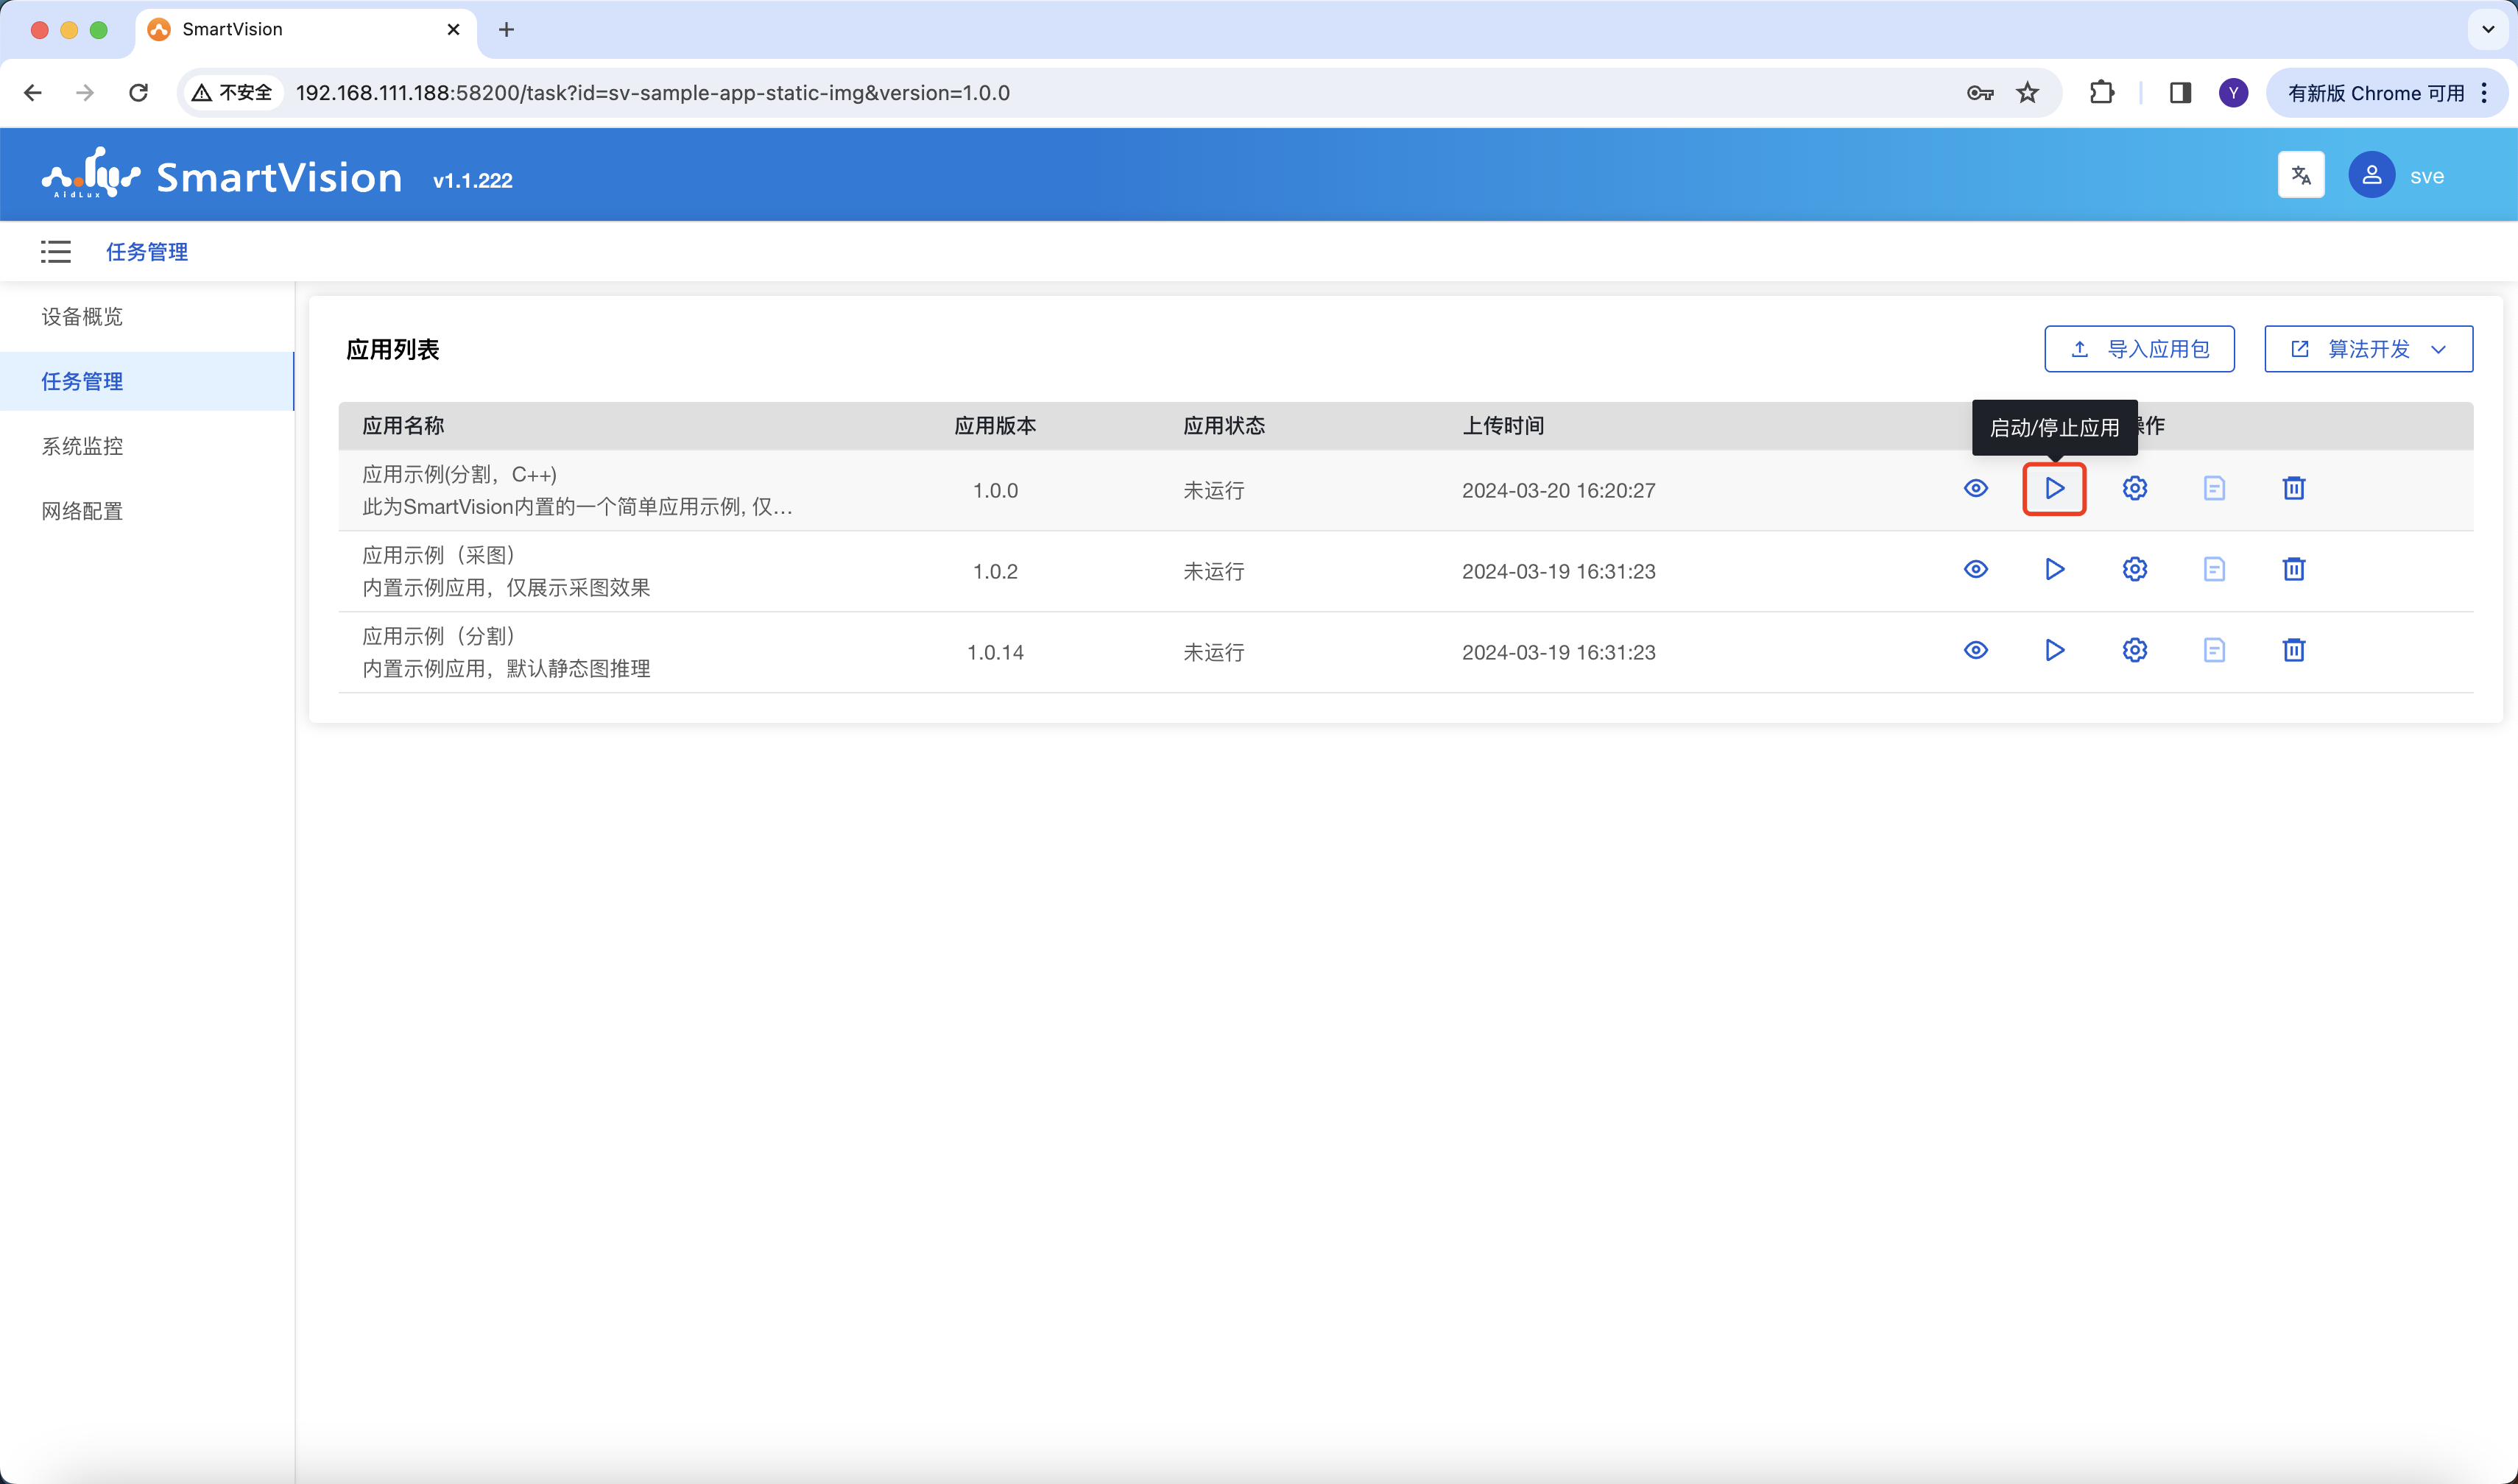The height and width of the screenshot is (1484, 2518).
Task: Click the version 1.0.2 cell
Action: tap(995, 572)
